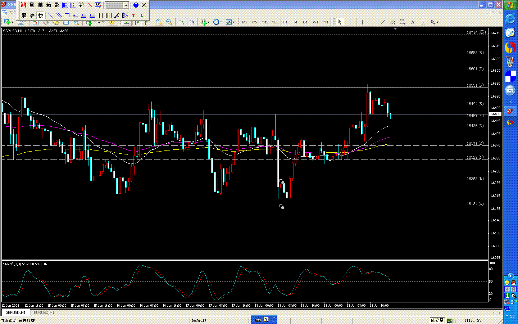
Task: Open Internet Explorer from side taskbar
Action: pyautogui.click(x=510, y=19)
